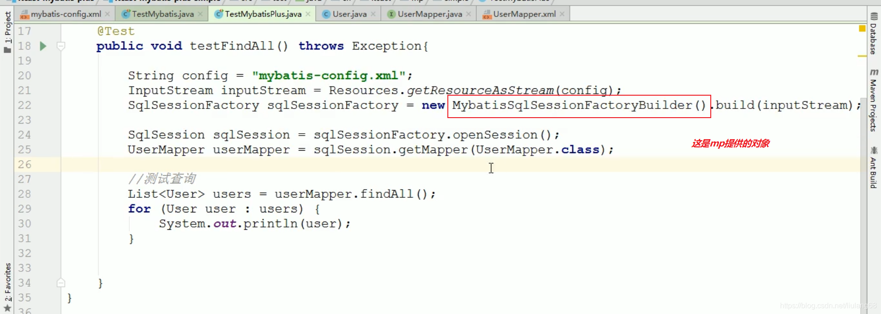
Task: Click MybatisSqlSessionFactoryBuilder class name
Action: [x=572, y=105]
